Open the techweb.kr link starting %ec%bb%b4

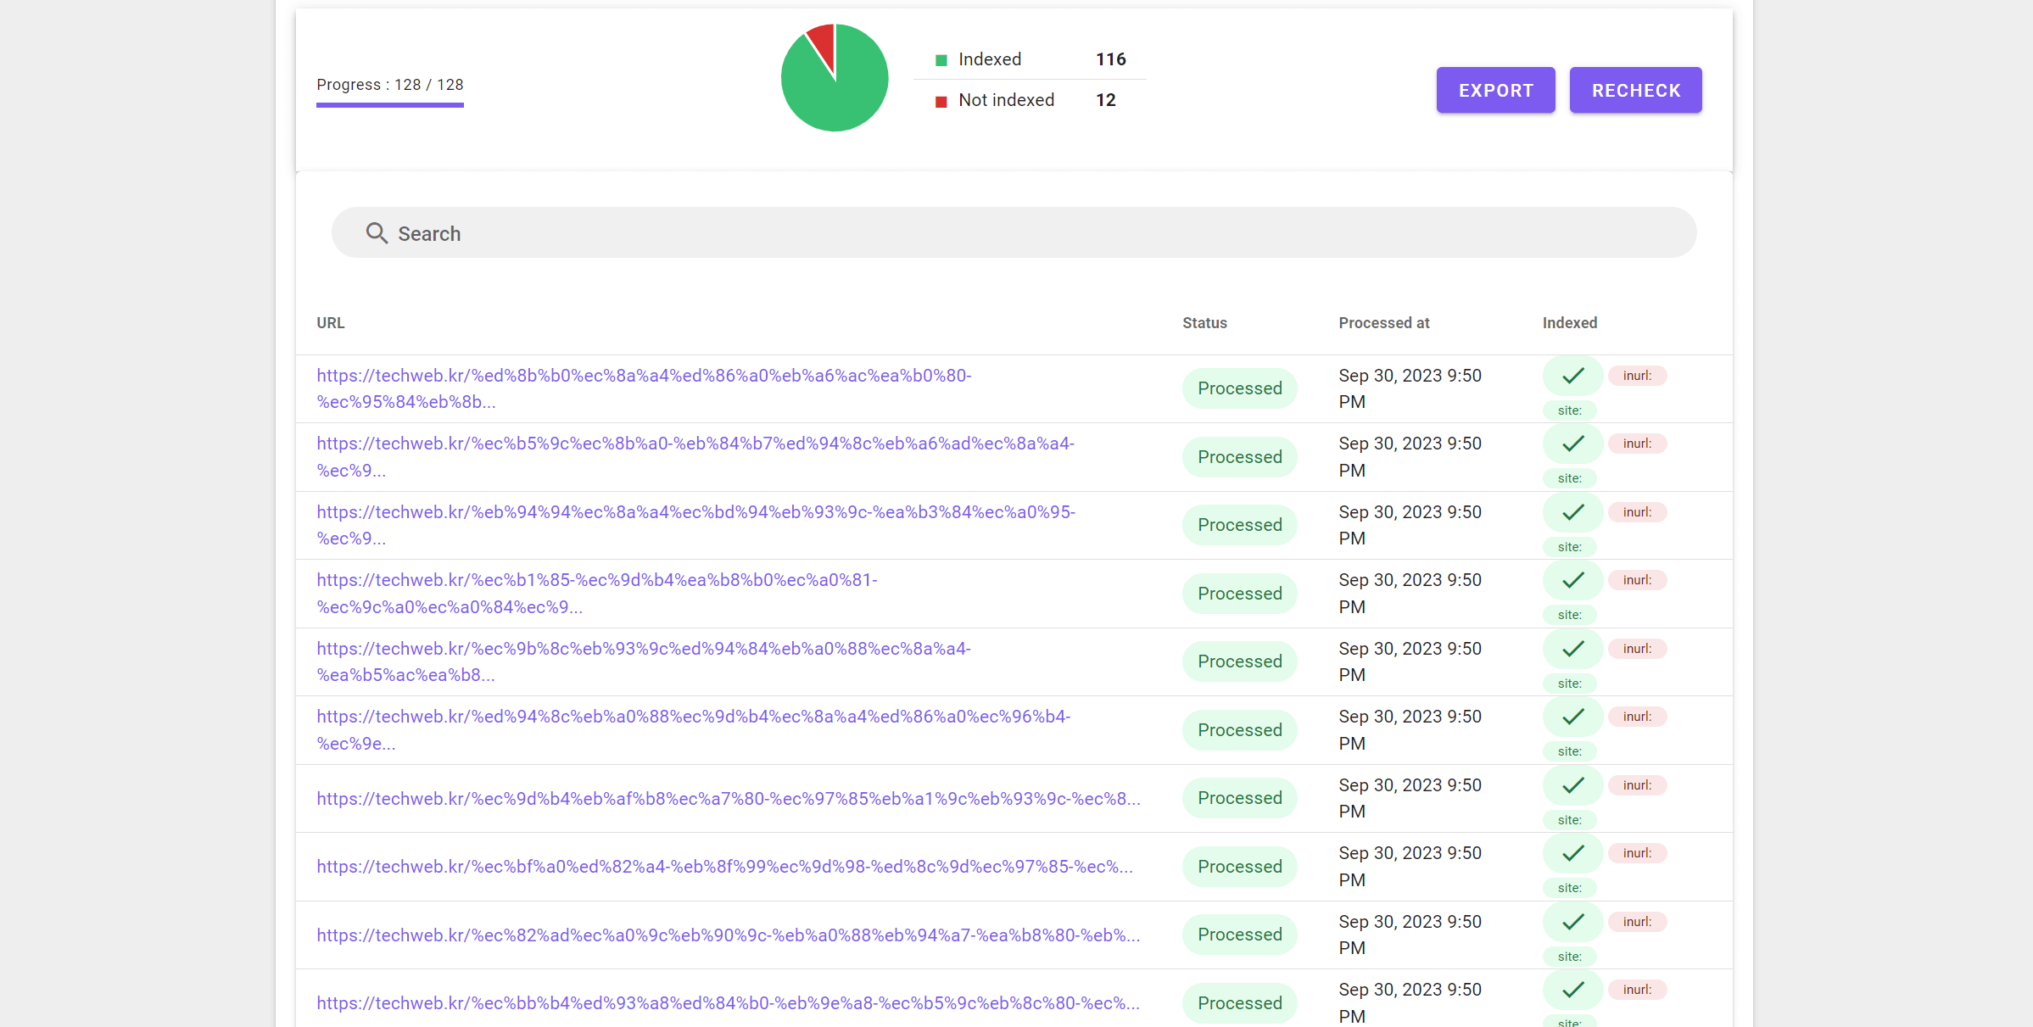(x=729, y=1002)
